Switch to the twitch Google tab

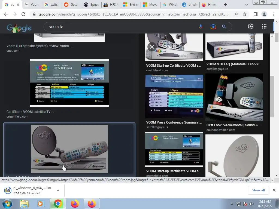click(x=52, y=5)
